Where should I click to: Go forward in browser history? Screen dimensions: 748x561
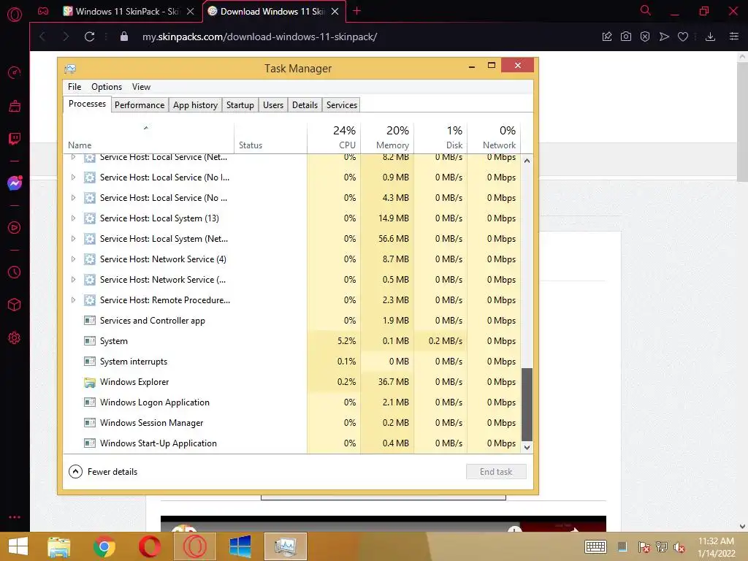point(66,37)
